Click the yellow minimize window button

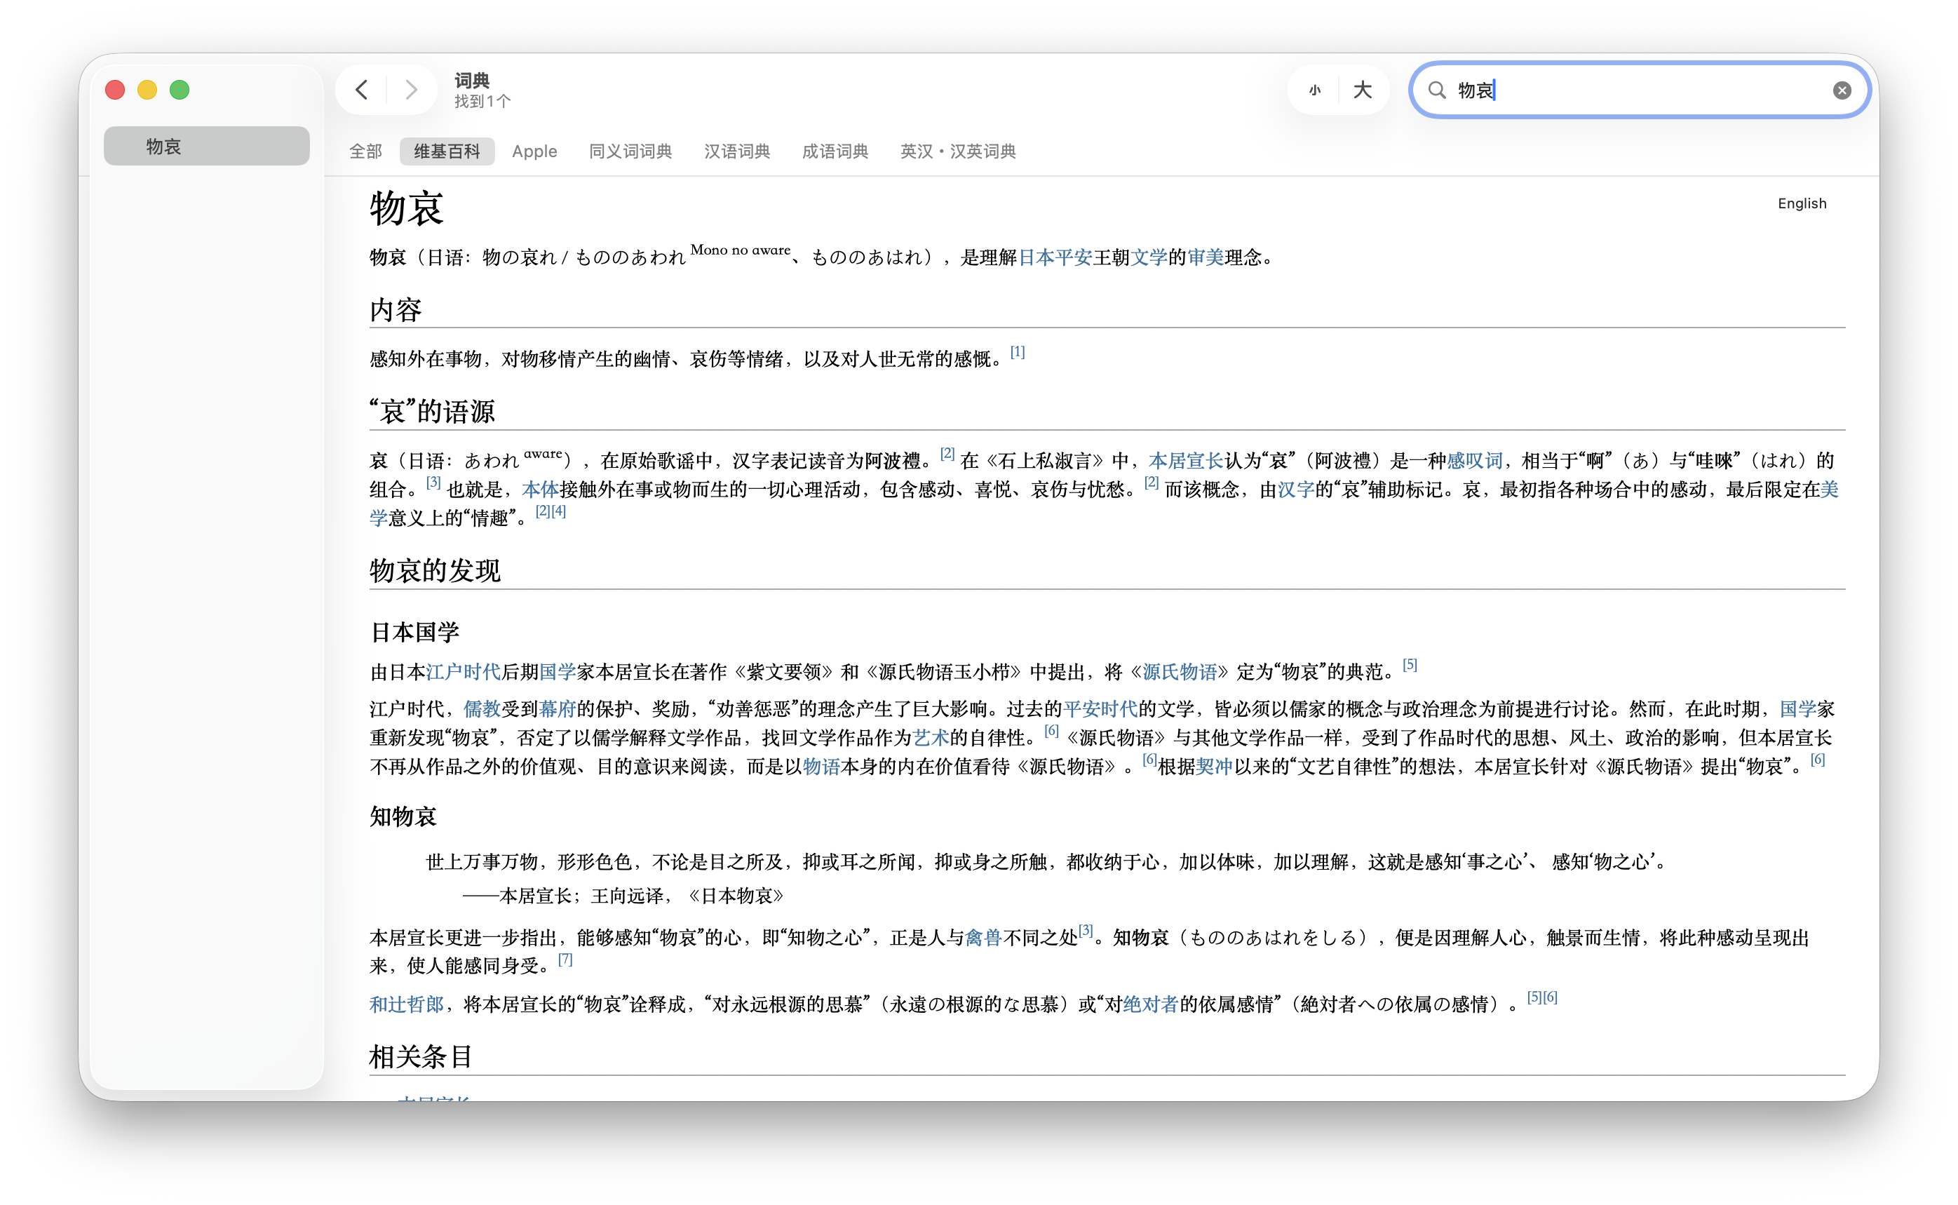click(147, 90)
